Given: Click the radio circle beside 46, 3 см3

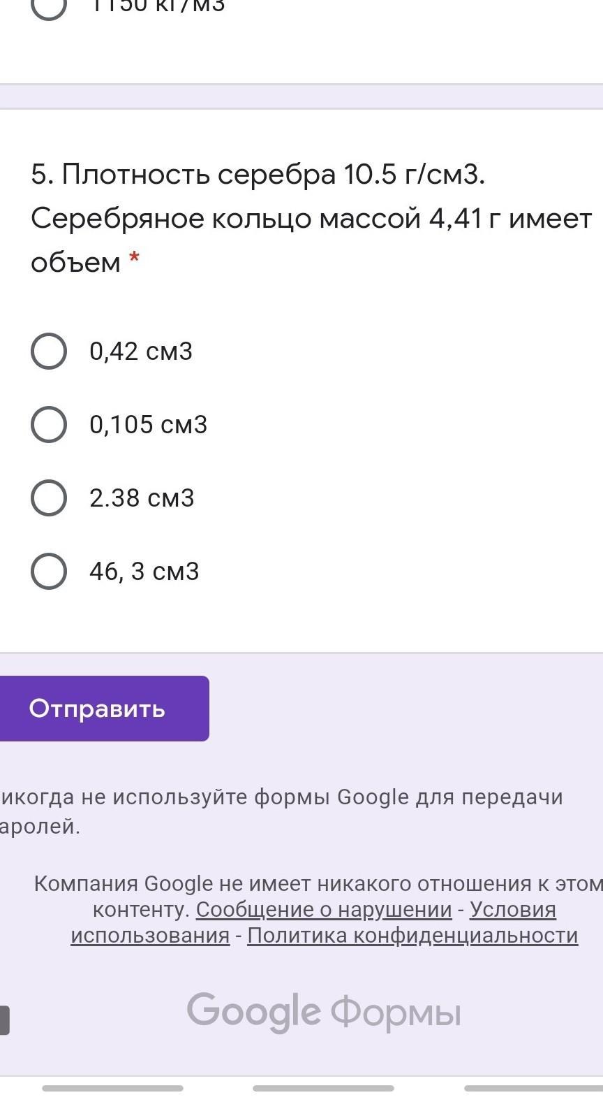Looking at the screenshot, I should pyautogui.click(x=49, y=571).
